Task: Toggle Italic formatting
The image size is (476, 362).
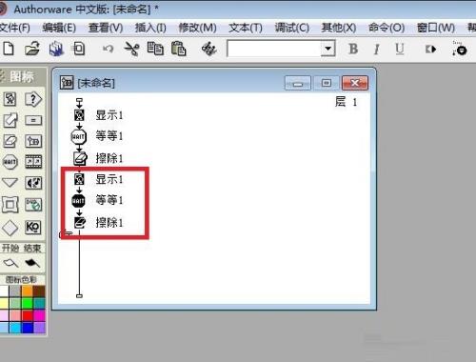Action: (376, 49)
